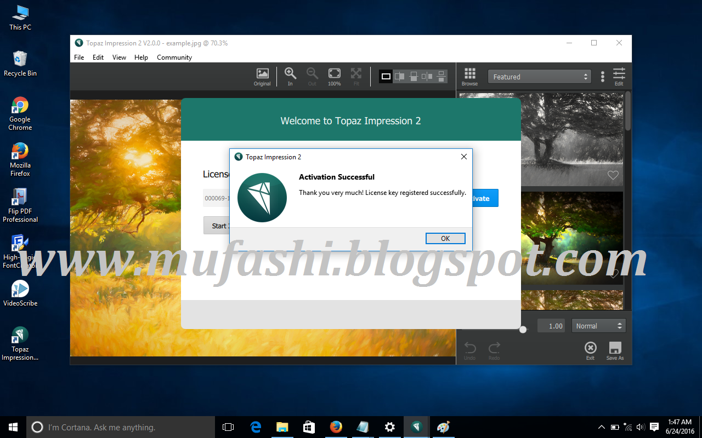702x438 pixels.
Task: Click the Zoom Out magnifier icon
Action: point(312,77)
